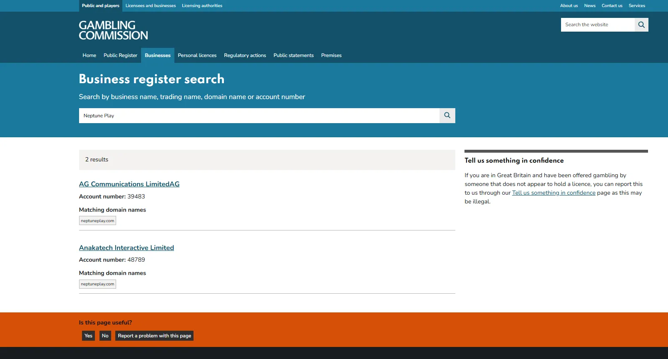Open Personal licences menu item
Viewport: 668px width, 359px height.
197,55
